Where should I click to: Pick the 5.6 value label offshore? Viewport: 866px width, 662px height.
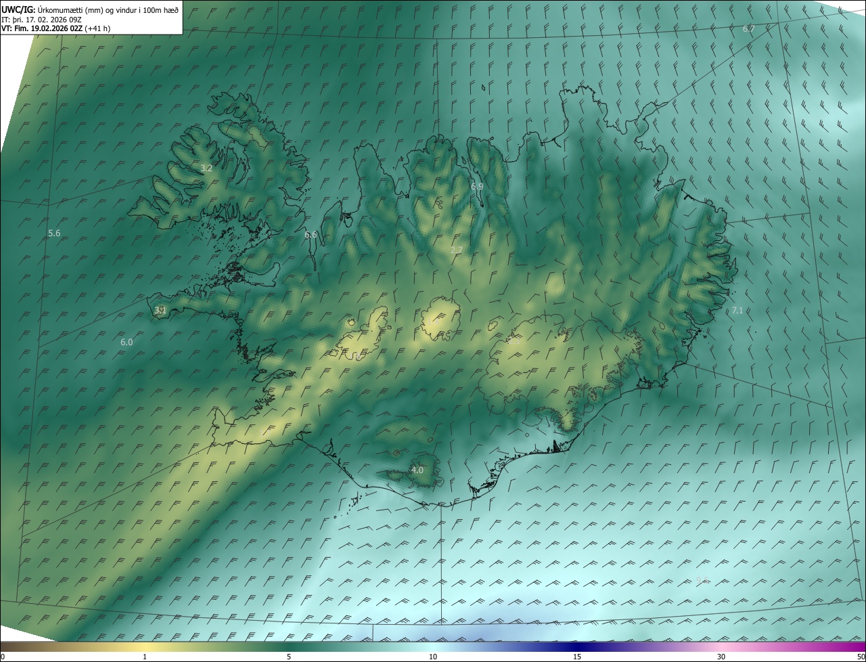tap(54, 233)
